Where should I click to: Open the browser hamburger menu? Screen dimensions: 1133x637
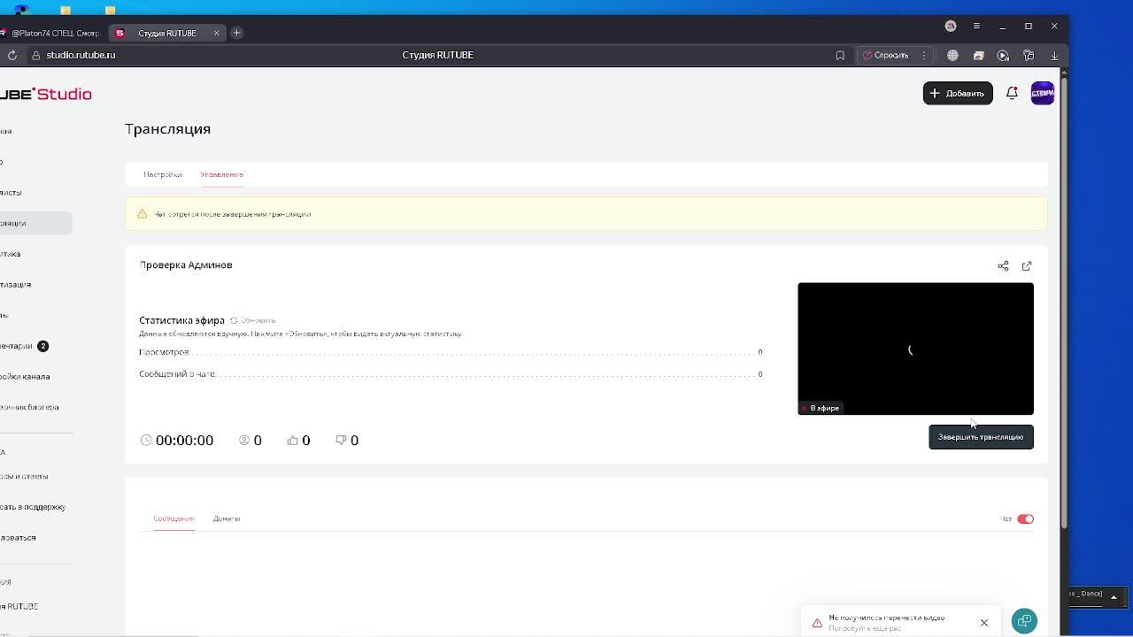pyautogui.click(x=976, y=27)
